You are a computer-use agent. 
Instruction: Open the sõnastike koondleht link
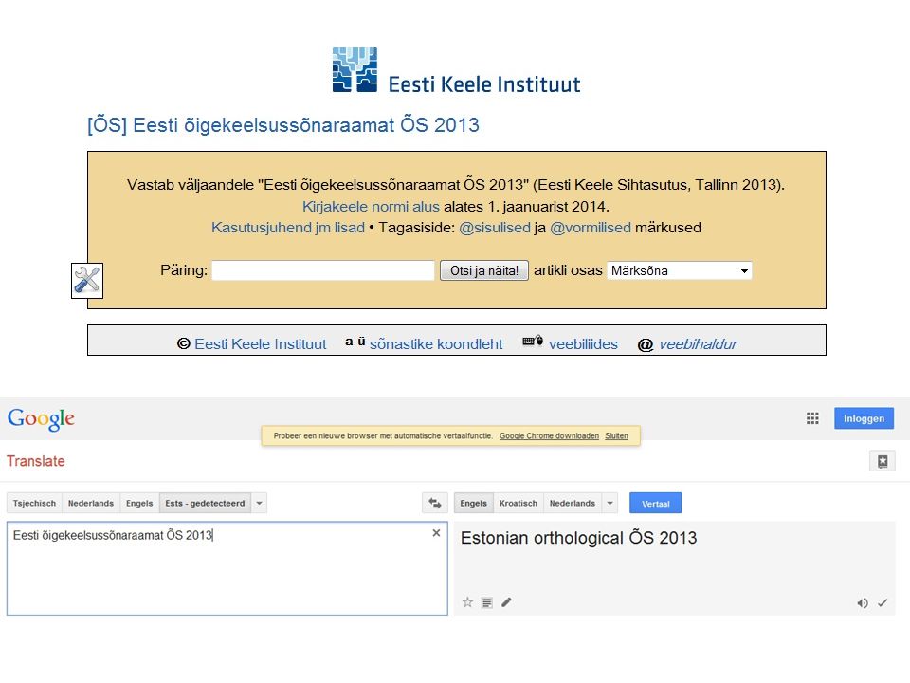[436, 343]
